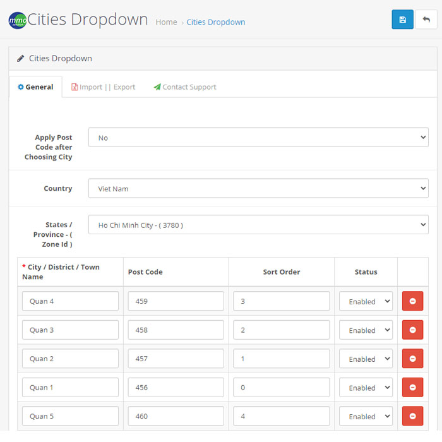Delete the Quan 2 row
The width and height of the screenshot is (442, 442).
click(x=412, y=359)
